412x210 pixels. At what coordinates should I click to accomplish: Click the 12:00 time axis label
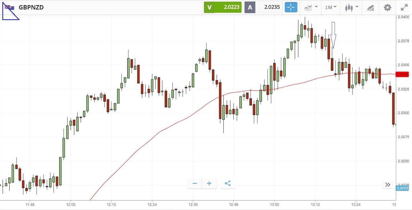pos(71,204)
